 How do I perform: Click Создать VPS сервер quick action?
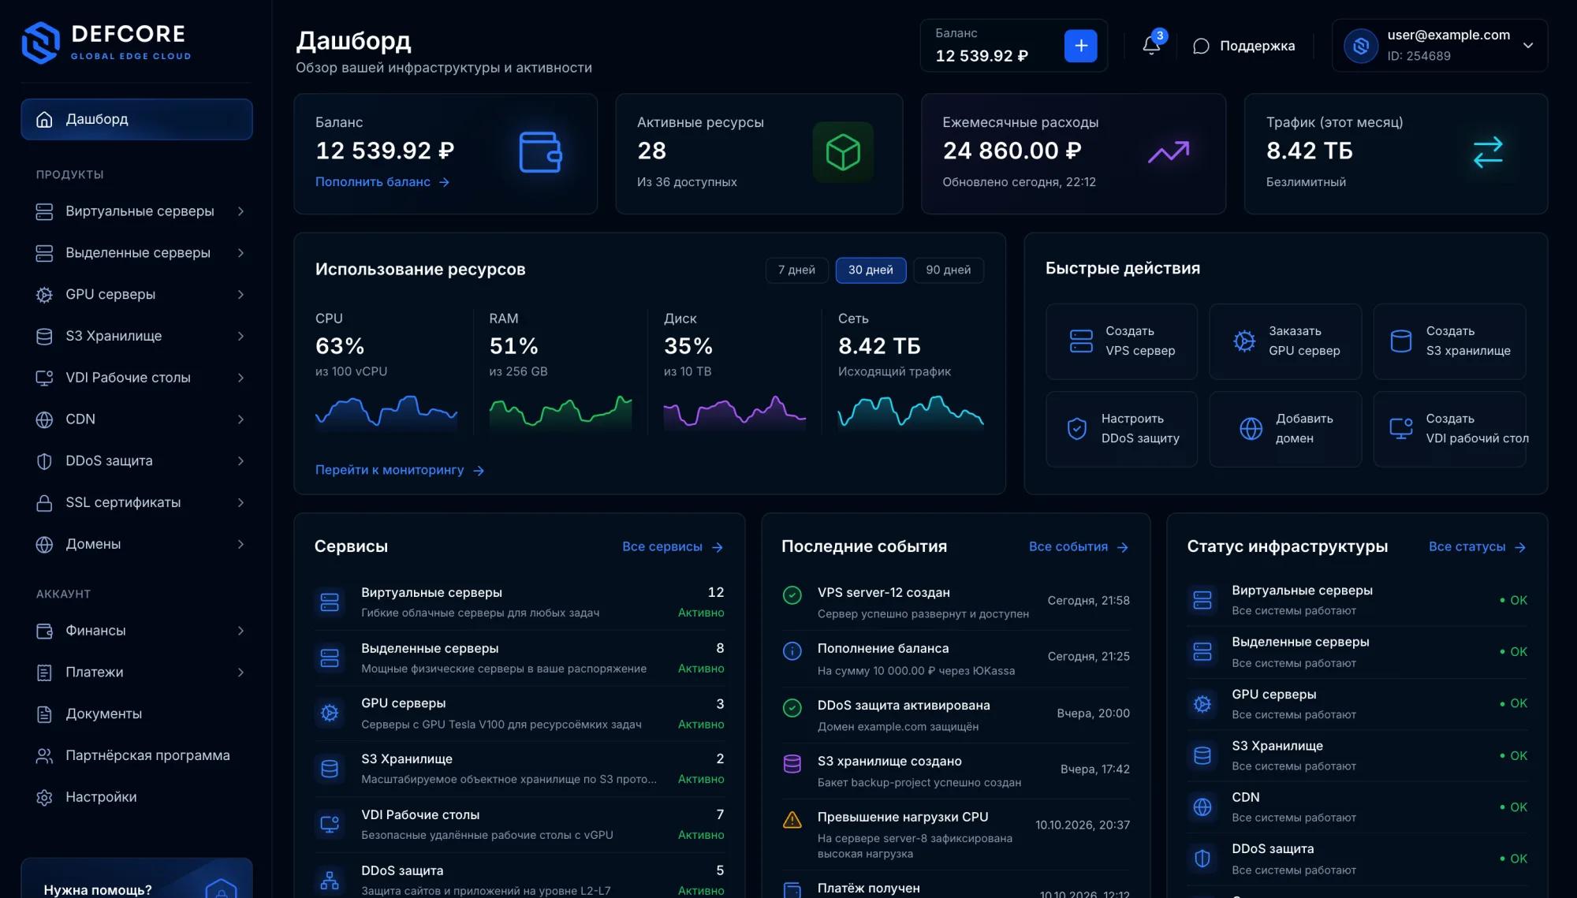1121,341
